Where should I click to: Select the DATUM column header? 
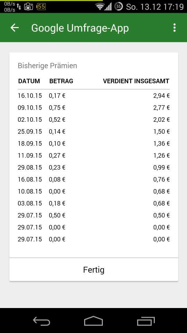coord(29,81)
